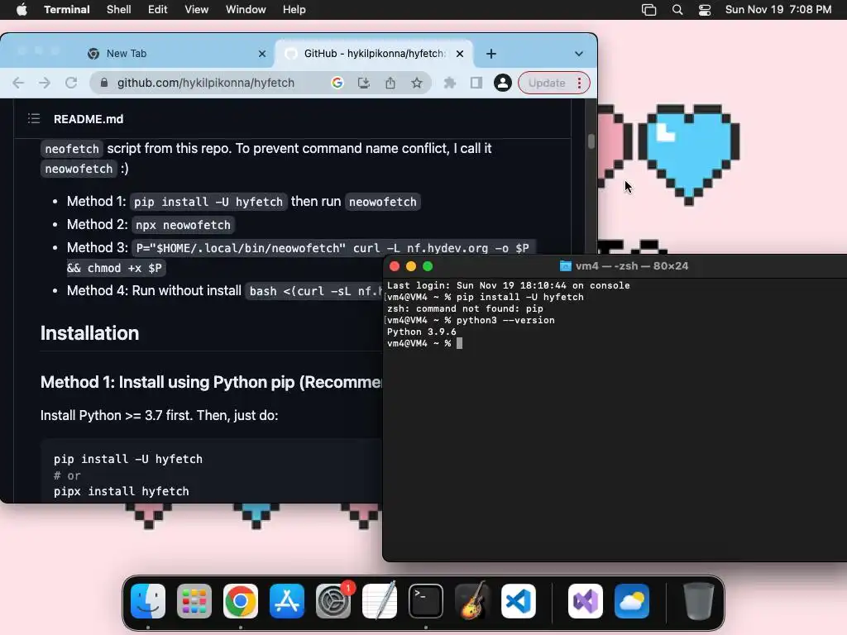The image size is (847, 635).
Task: Share this page from address bar
Action: pyautogui.click(x=390, y=83)
